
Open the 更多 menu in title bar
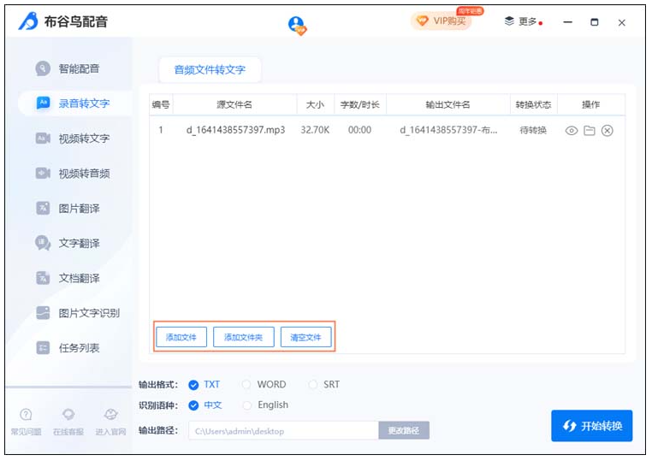tap(522, 21)
